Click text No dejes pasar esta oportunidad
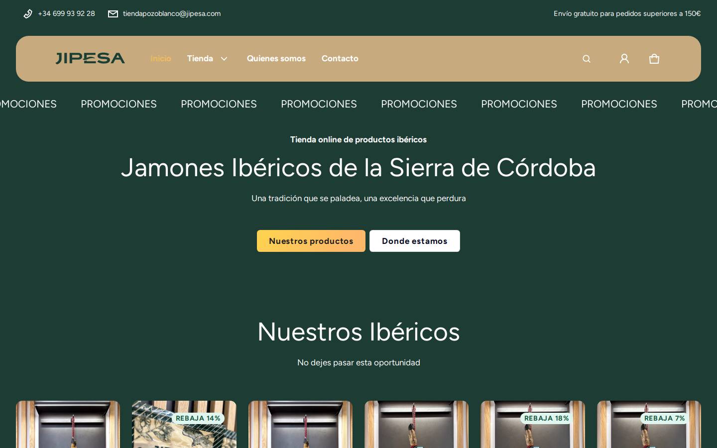The width and height of the screenshot is (717, 448). click(358, 362)
